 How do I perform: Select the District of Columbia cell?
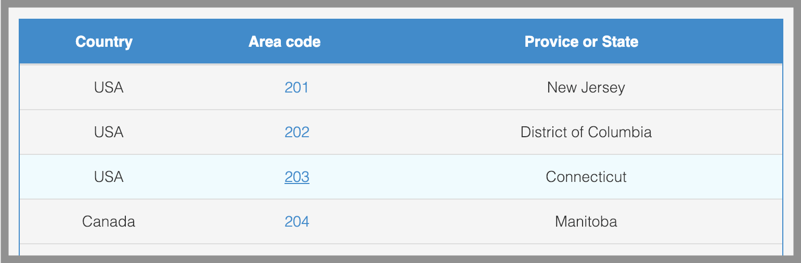click(586, 132)
